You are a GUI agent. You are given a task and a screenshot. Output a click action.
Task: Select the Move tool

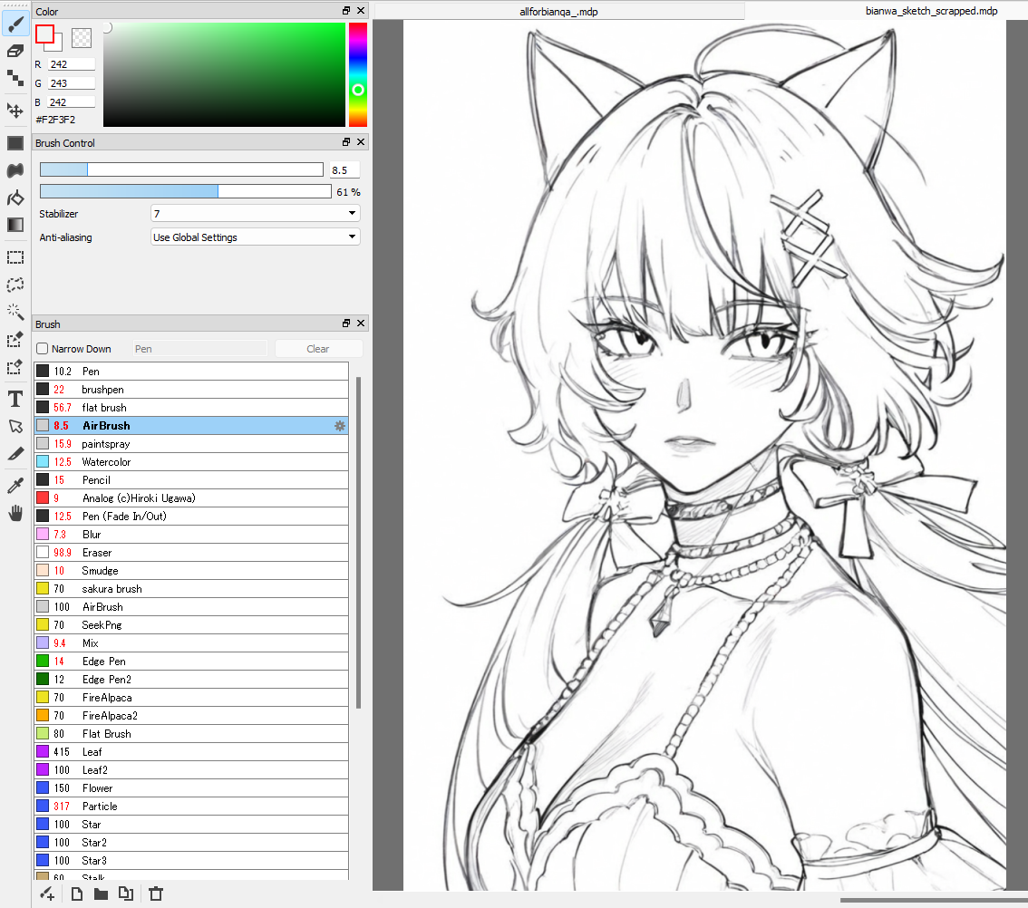[15, 111]
